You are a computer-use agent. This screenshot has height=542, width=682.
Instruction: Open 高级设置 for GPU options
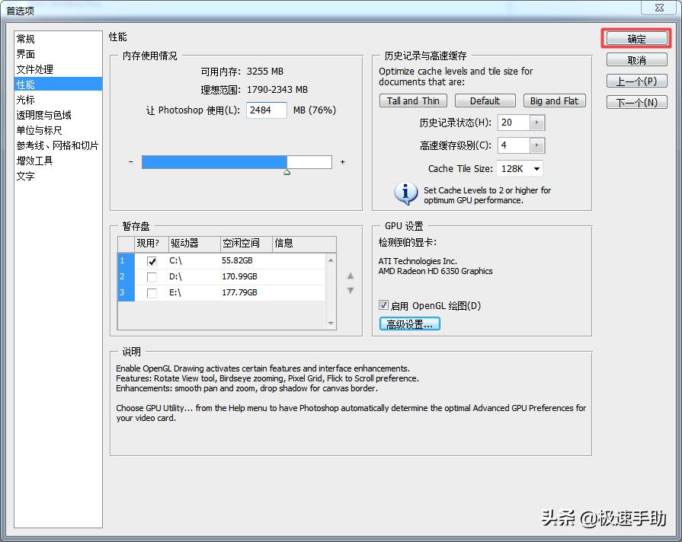pyautogui.click(x=408, y=323)
